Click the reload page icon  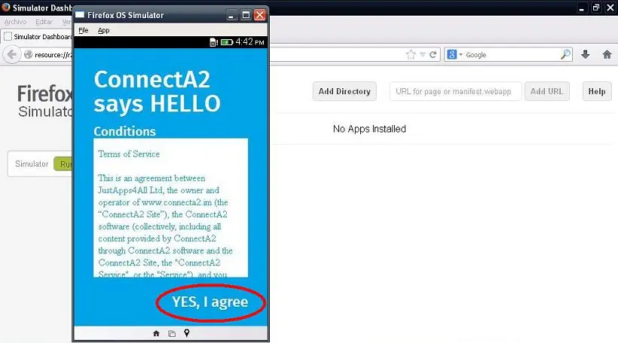tap(433, 55)
